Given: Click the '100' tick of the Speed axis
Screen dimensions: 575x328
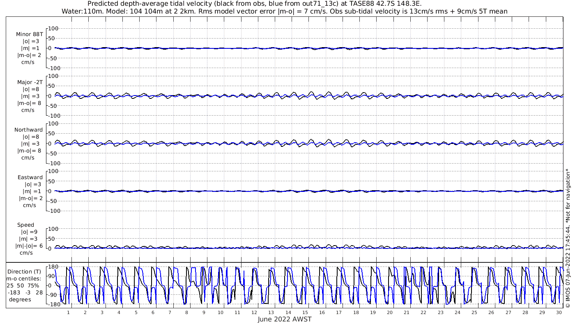Looking at the screenshot, I should pos(54,229).
